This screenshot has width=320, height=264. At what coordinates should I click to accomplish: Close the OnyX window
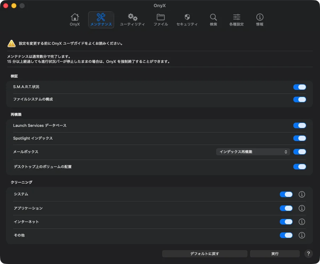[x=6, y=6]
